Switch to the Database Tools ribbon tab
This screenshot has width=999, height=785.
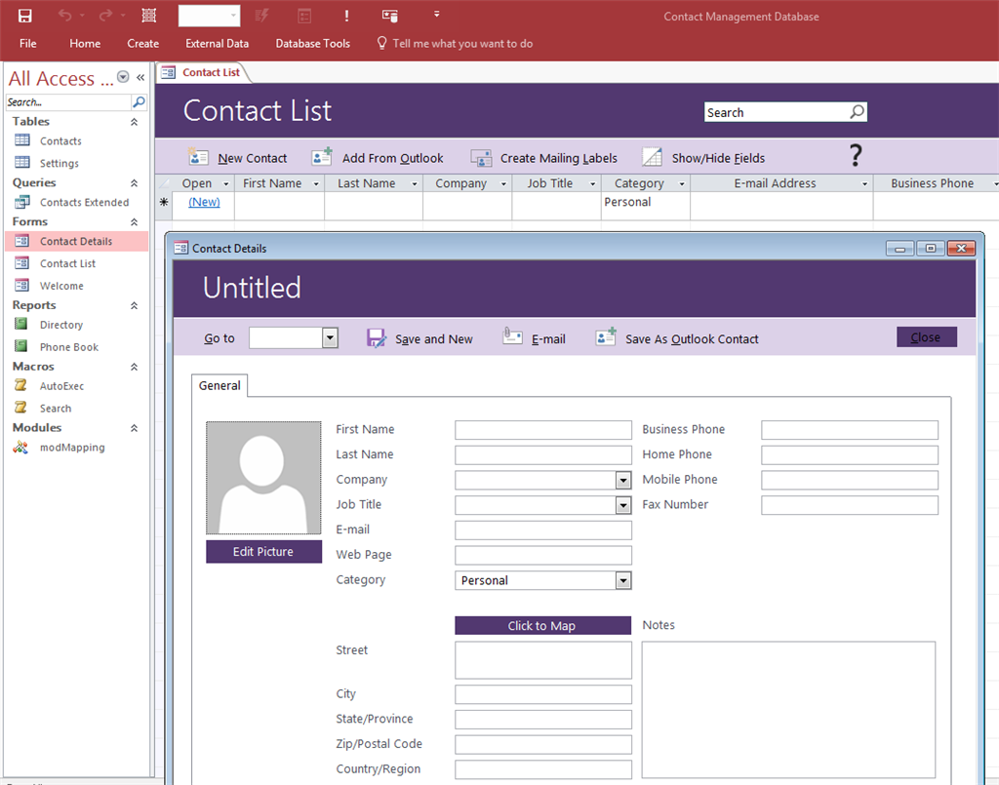tap(312, 43)
